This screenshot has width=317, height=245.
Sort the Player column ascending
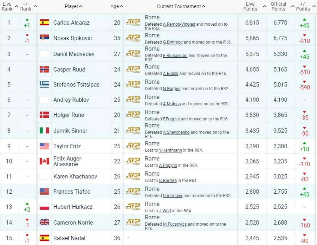(74, 6)
